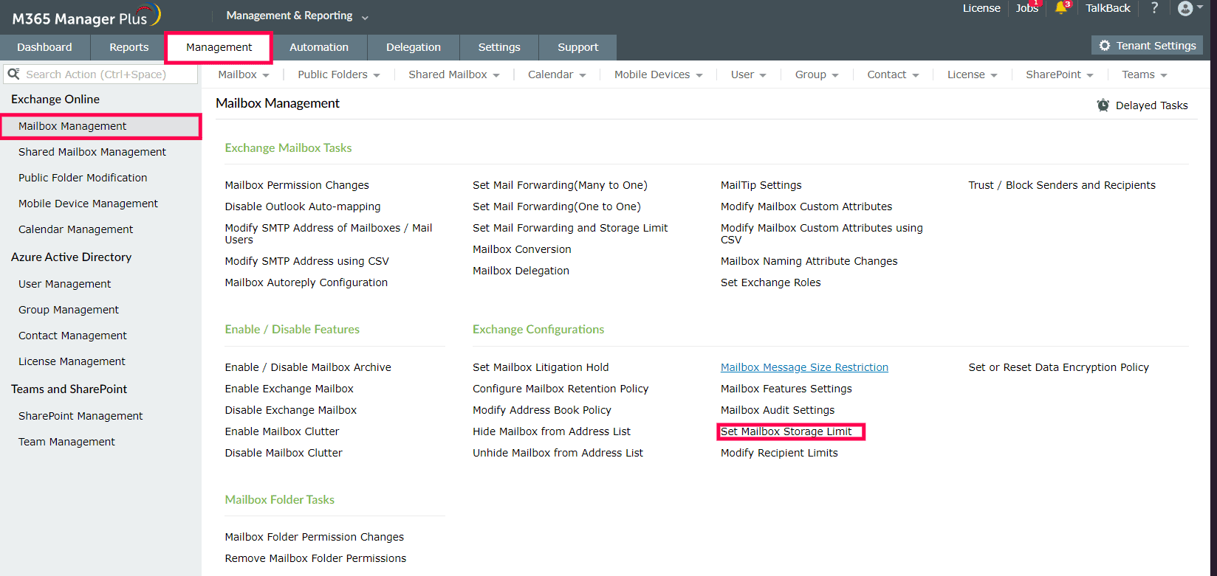Click MailTip Settings link
This screenshot has width=1217, height=576.
click(x=761, y=185)
